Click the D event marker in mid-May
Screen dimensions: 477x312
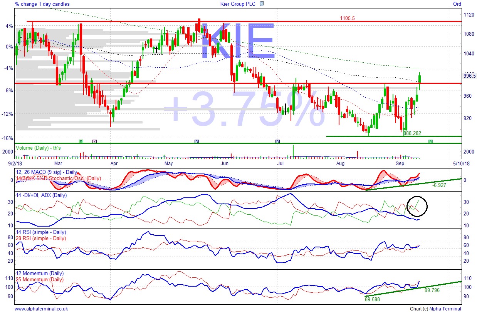point(197,142)
